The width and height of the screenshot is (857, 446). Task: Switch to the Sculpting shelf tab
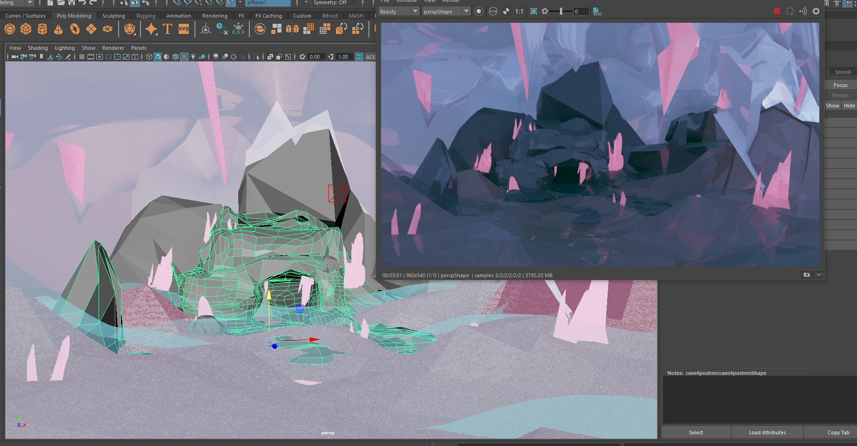coord(114,16)
